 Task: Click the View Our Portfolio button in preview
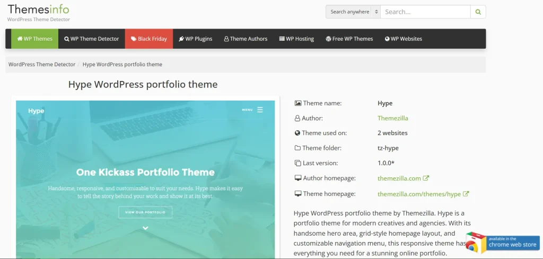pyautogui.click(x=145, y=212)
